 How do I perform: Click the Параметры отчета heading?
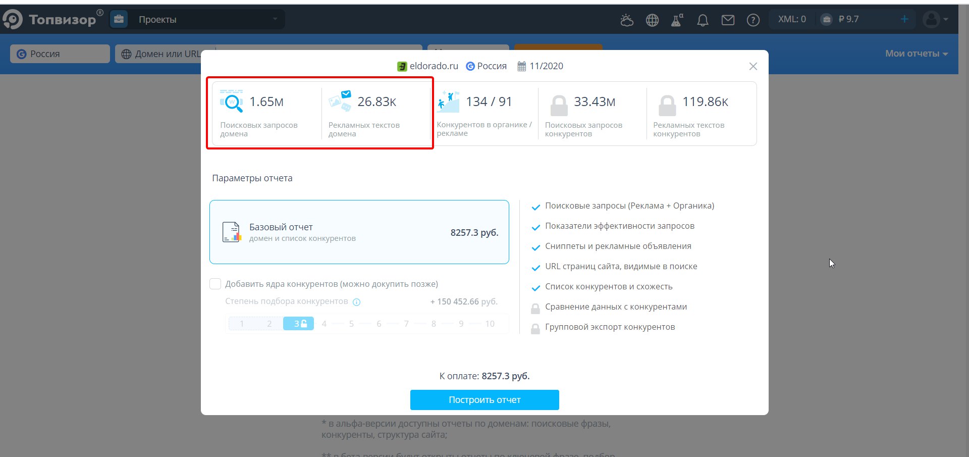pyautogui.click(x=252, y=178)
